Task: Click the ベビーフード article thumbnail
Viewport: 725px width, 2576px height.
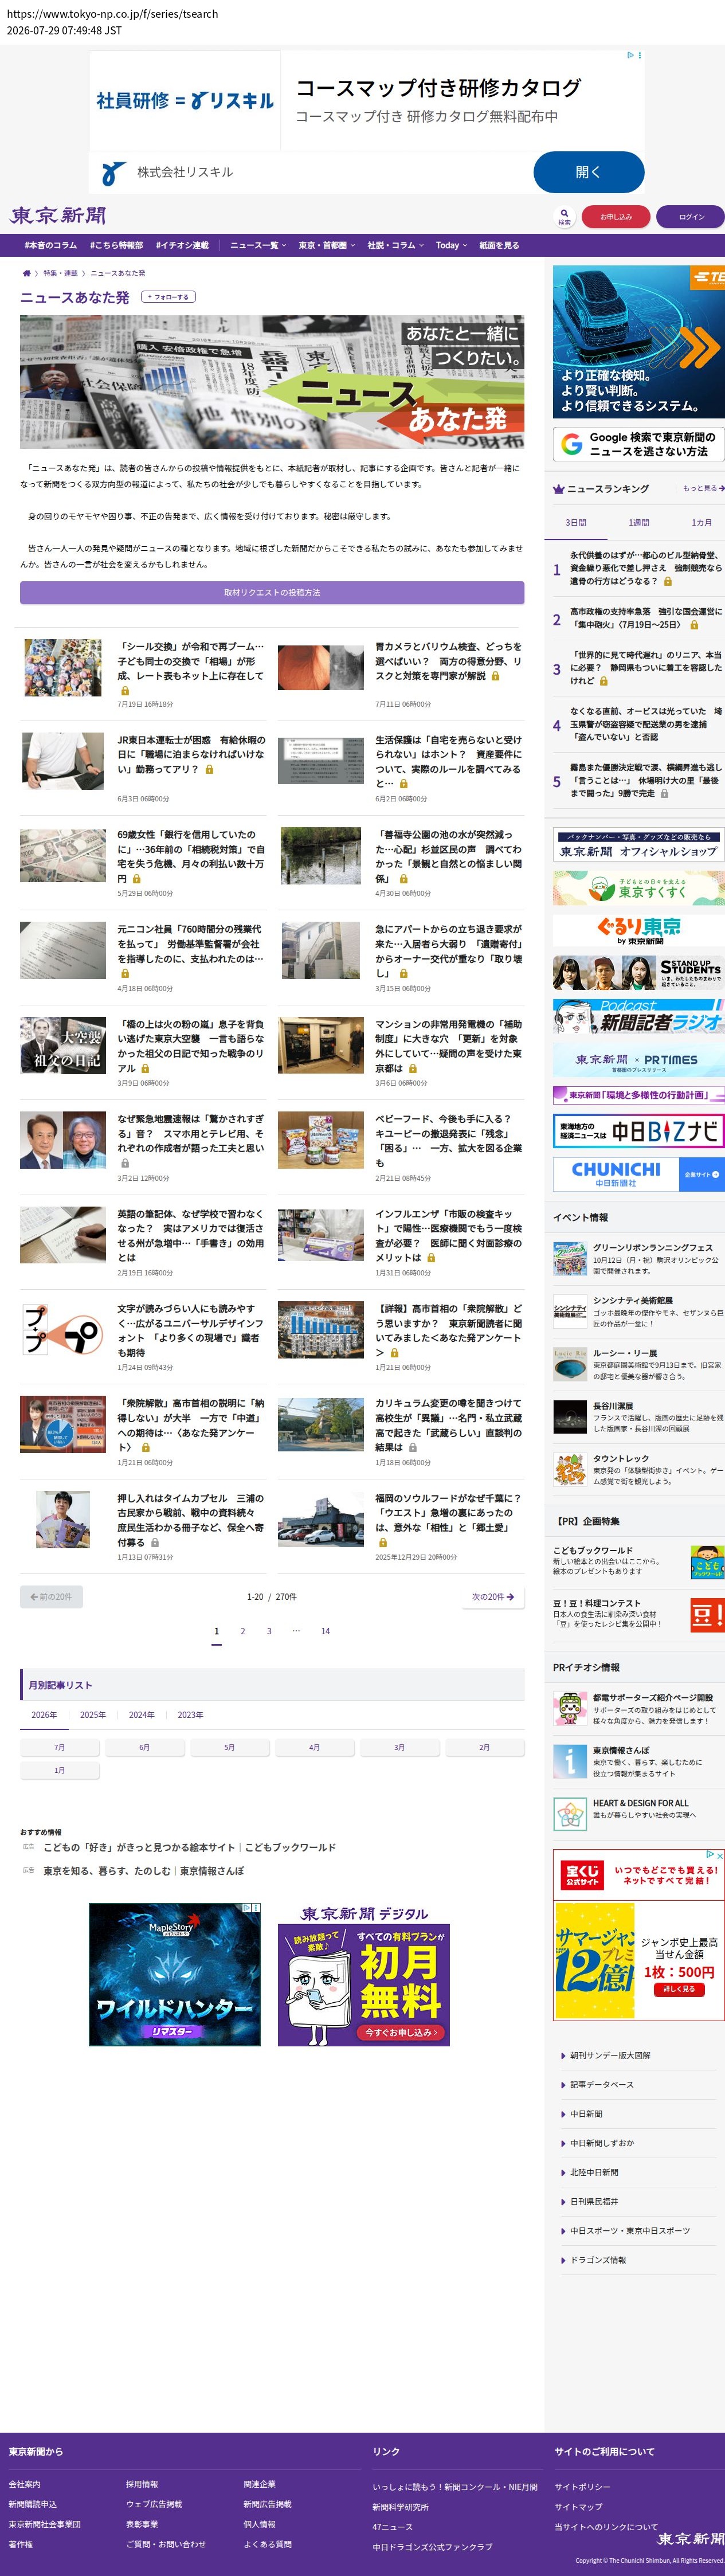Action: point(320,1140)
